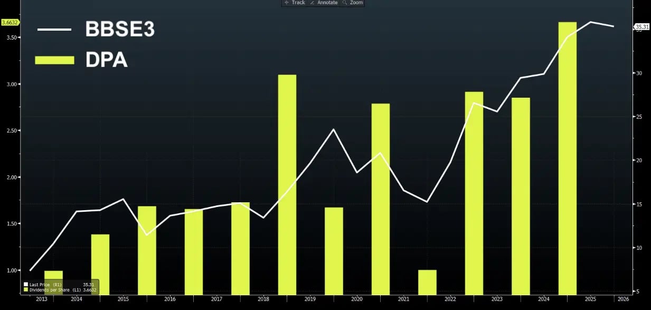Image resolution: width=651 pixels, height=310 pixels.
Task: Click the 2016 year label on time axis
Action: click(x=170, y=299)
